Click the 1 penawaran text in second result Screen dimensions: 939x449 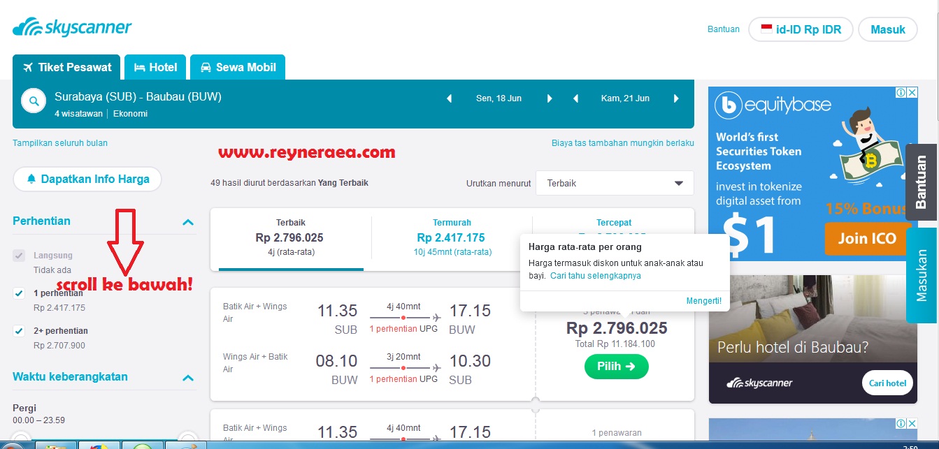[616, 433]
